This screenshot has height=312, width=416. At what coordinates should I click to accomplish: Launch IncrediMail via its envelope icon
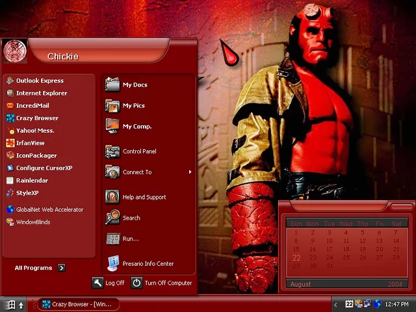pyautogui.click(x=10, y=105)
